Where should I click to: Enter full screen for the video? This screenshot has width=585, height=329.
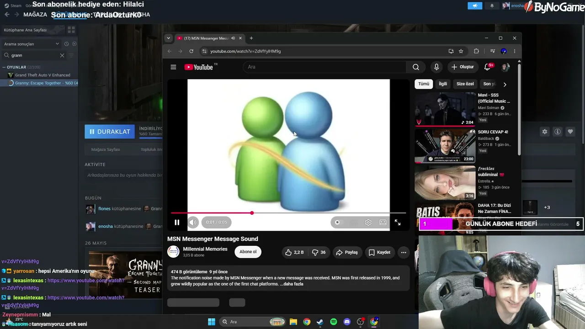[398, 223]
